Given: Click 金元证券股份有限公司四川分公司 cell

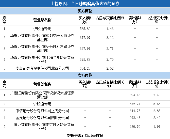Looking at the screenshot, I should 42,118.
